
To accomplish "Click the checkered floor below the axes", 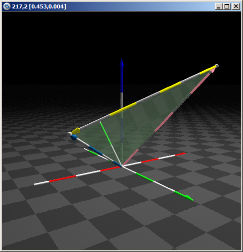I will pos(121,215).
